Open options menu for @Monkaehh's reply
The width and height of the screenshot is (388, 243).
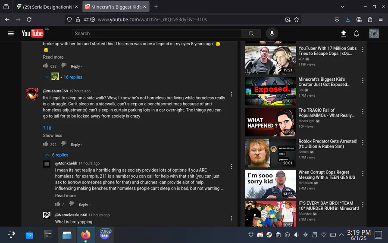point(231,167)
